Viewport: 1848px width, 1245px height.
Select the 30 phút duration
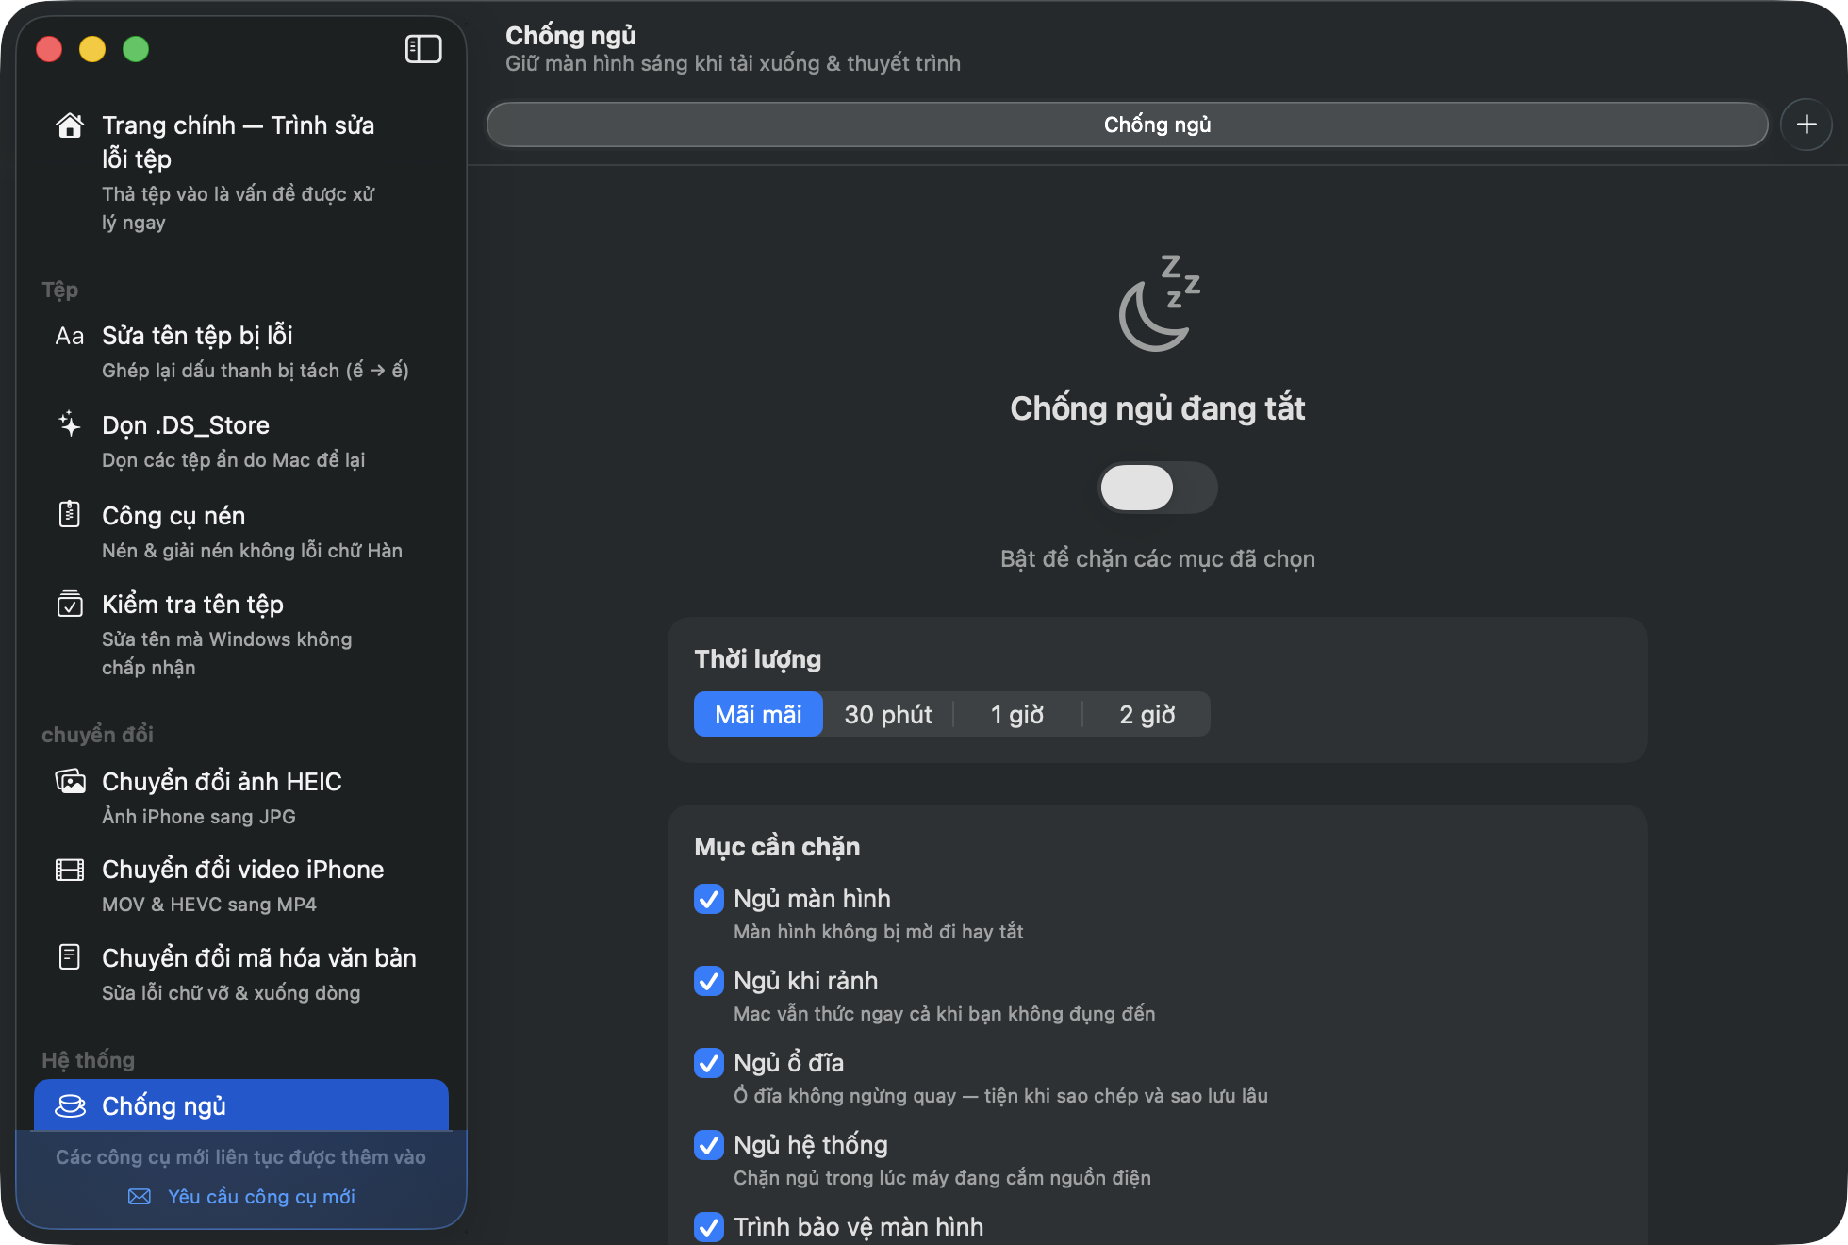[888, 714]
